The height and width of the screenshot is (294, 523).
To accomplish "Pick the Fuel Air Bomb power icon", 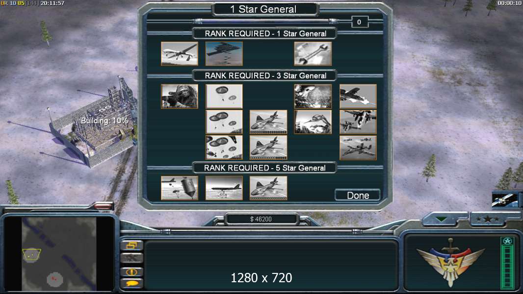I will click(x=224, y=188).
